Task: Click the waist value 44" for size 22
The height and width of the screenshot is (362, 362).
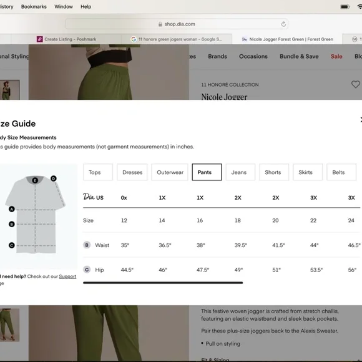Action: click(314, 245)
